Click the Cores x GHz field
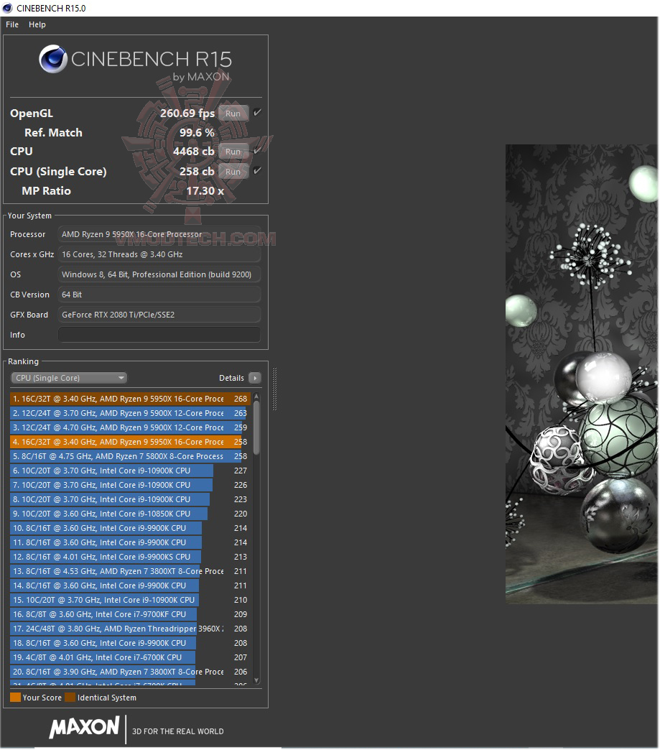The height and width of the screenshot is (750, 660). 159,254
